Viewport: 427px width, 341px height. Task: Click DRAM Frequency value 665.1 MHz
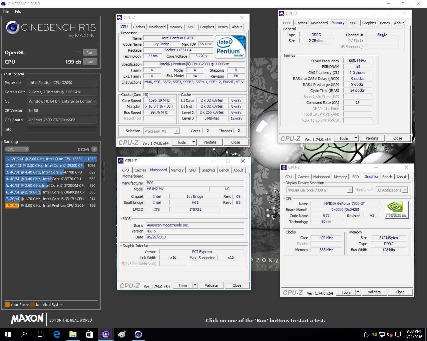coord(357,61)
